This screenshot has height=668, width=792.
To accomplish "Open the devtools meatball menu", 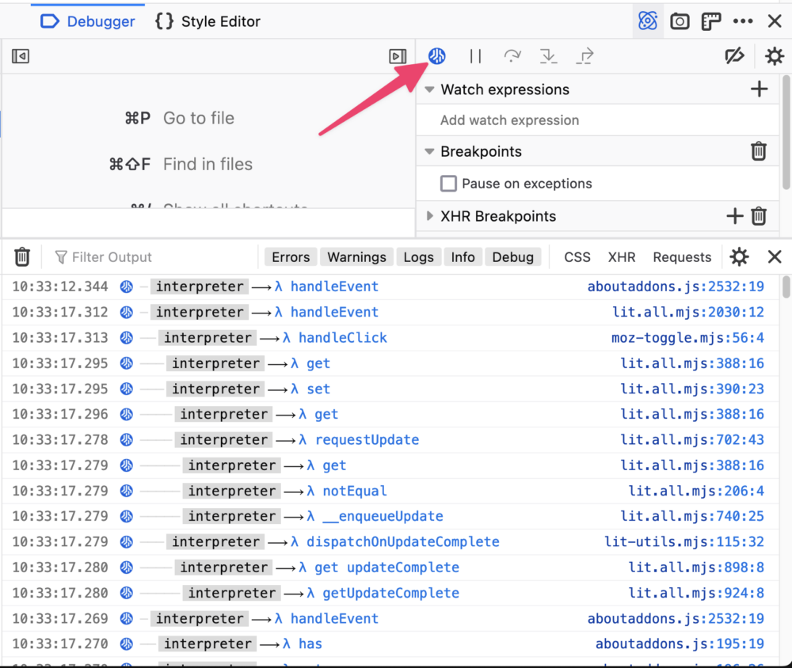I will tap(743, 21).
